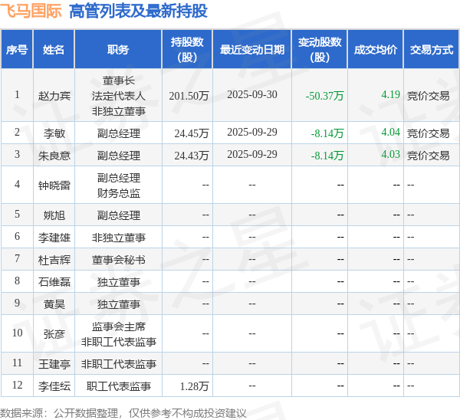460x420 pixels.
Task: Click 独立董事 in 石维磊's row
Action: coord(119,282)
